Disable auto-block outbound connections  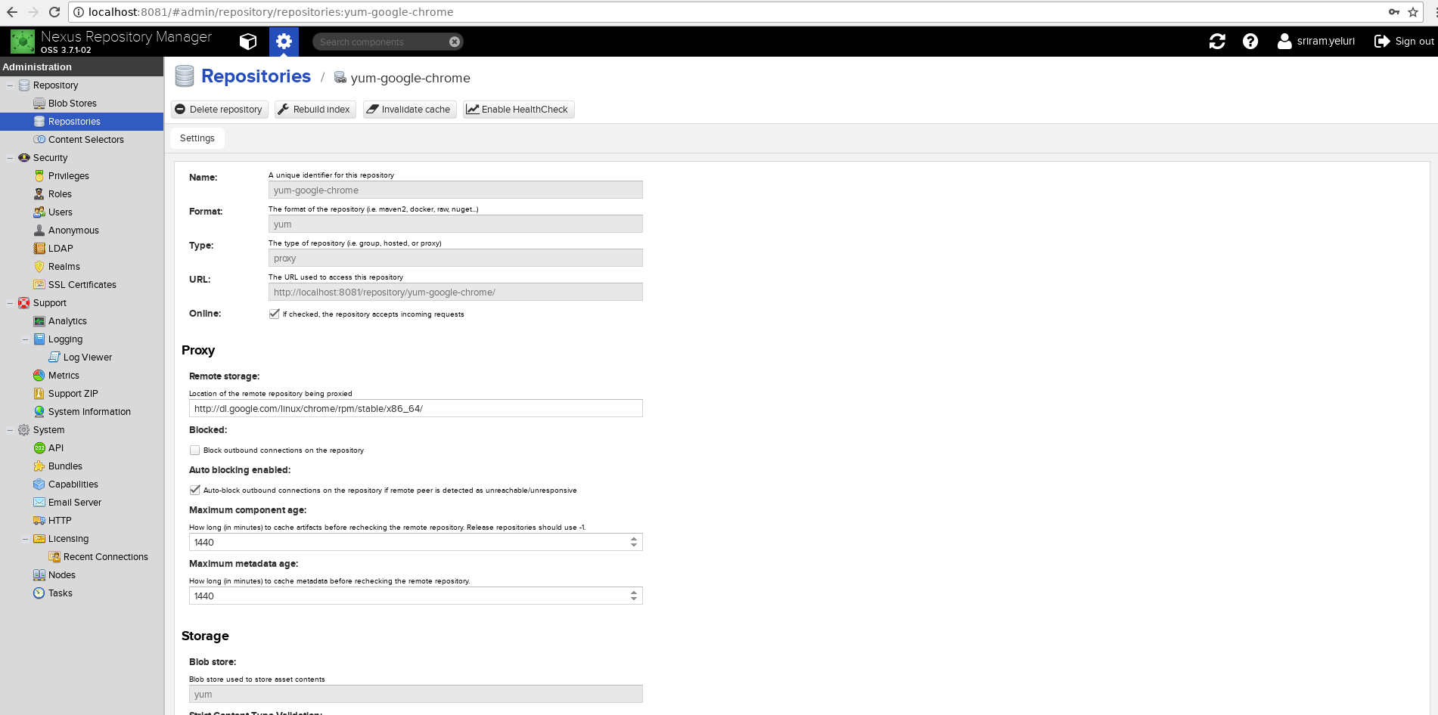(x=194, y=490)
